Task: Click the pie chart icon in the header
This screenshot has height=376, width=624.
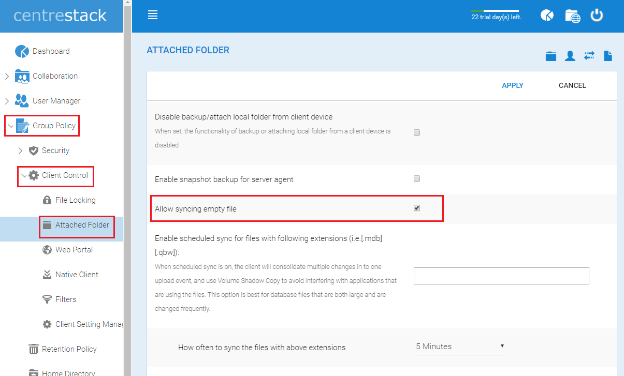Action: [x=547, y=16]
